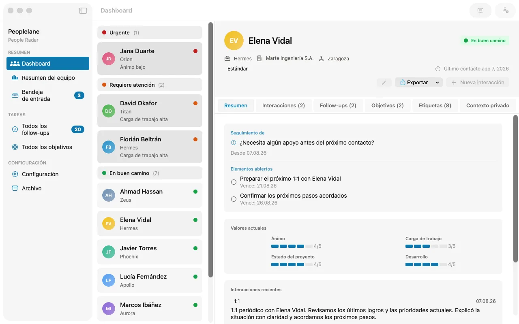Open the Etiquetas (8) tab
Screen dimensions: 519x324
tap(435, 105)
